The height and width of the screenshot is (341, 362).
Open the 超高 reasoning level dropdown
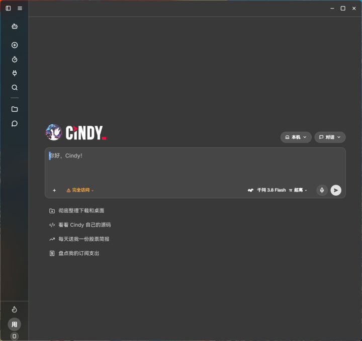coord(298,190)
